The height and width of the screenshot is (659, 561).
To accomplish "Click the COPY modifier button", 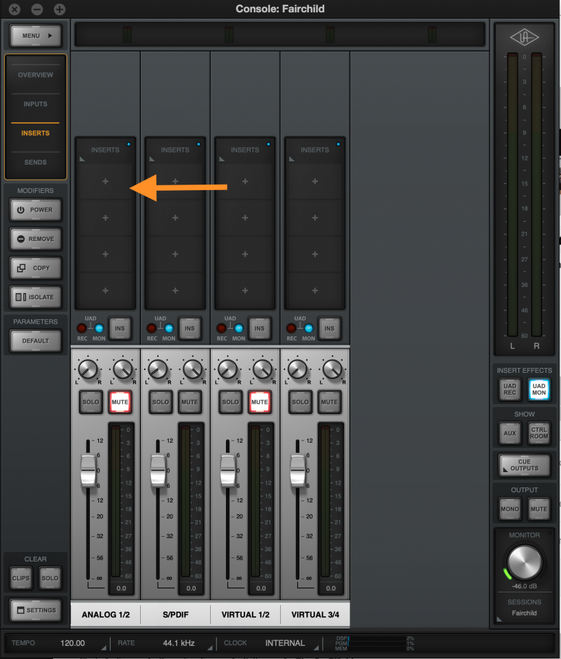I will tap(36, 268).
